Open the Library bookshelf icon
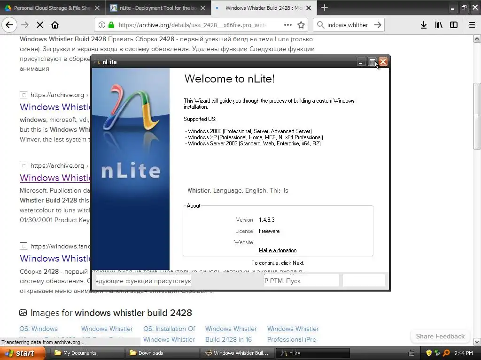This screenshot has height=360, width=481. (439, 25)
